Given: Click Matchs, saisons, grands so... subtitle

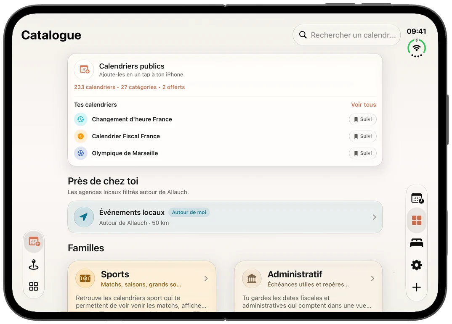Looking at the screenshot, I should pos(141,284).
